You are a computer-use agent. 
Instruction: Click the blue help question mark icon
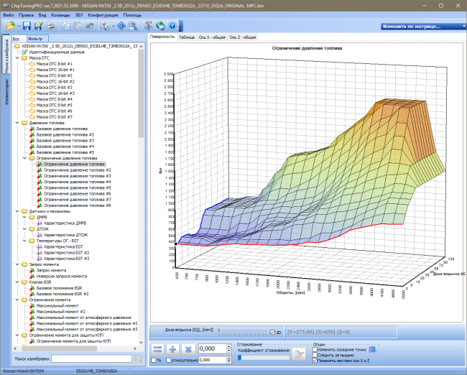[x=172, y=26]
